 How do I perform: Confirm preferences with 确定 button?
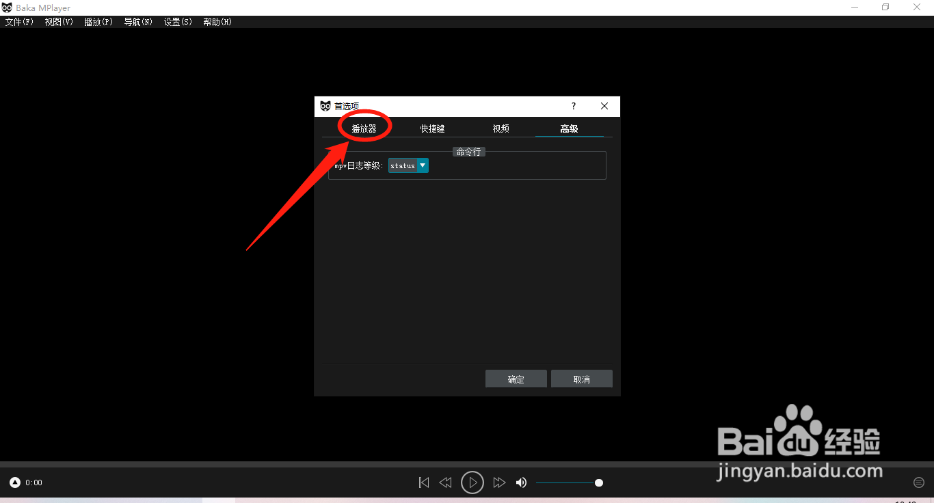tap(516, 379)
